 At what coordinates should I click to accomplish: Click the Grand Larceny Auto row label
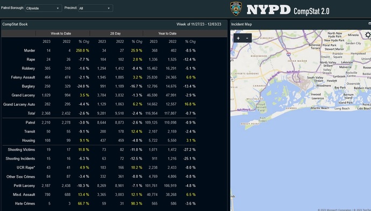19,104
